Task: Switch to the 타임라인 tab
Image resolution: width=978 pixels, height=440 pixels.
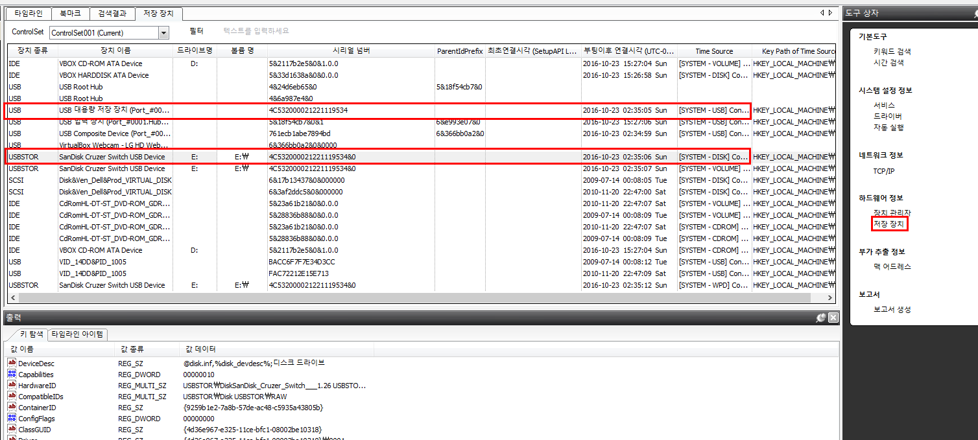Action: tap(29, 13)
